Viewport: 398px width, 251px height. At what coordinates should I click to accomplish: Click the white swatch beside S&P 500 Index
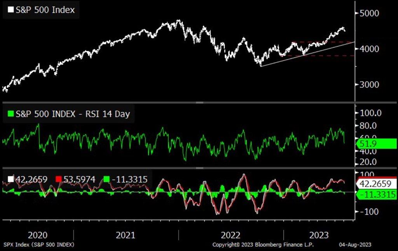click(10, 10)
